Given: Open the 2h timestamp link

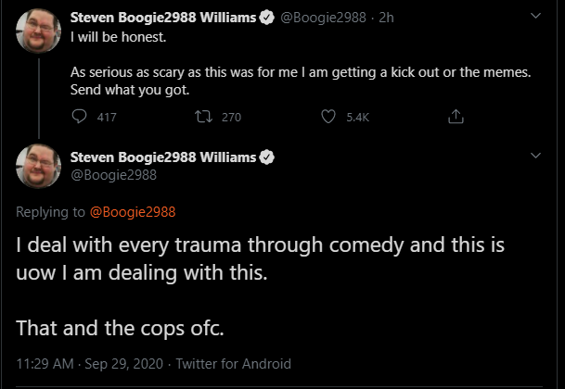Looking at the screenshot, I should point(386,18).
